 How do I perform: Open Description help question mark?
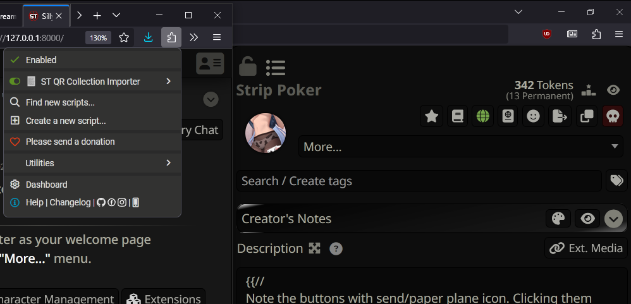(x=336, y=249)
